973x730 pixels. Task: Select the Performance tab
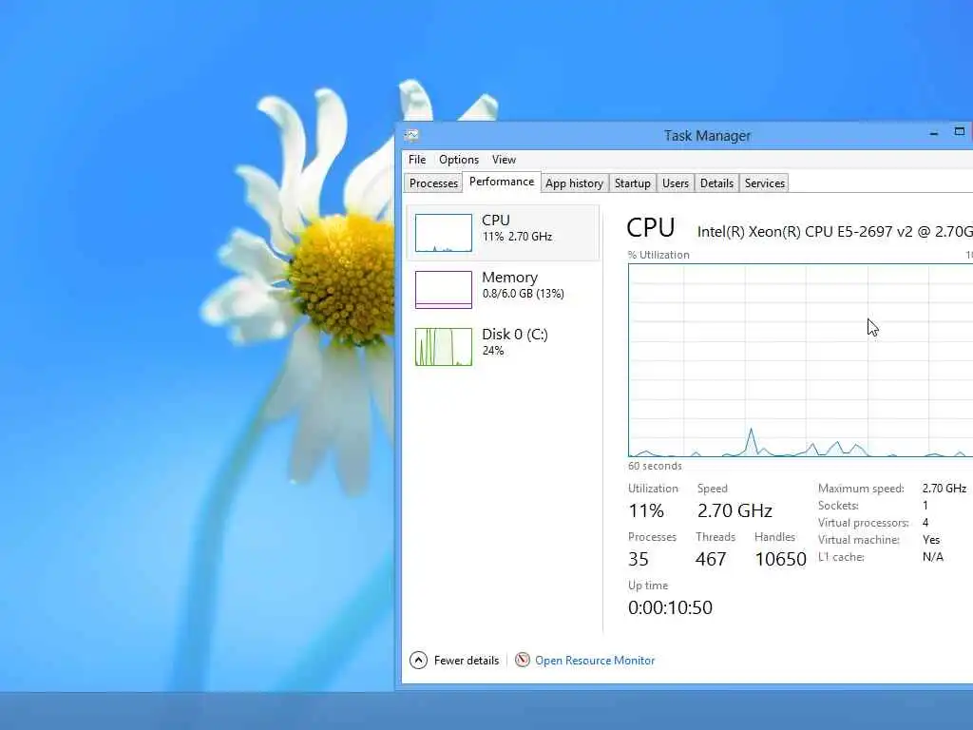pyautogui.click(x=502, y=182)
